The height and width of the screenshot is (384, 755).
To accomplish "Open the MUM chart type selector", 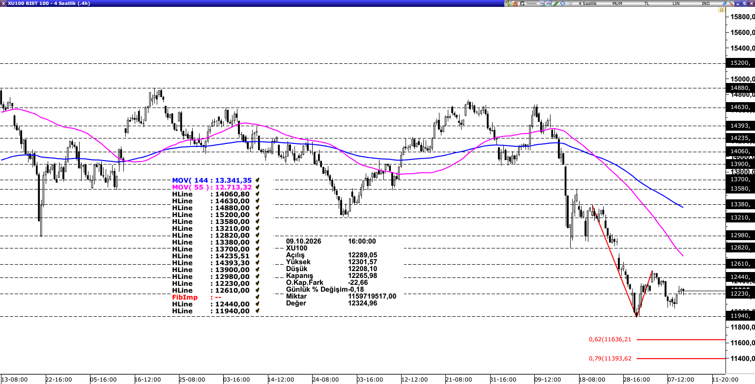I will click(617, 3).
